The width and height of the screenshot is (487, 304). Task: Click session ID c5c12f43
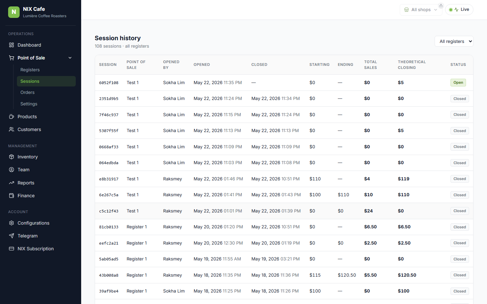point(109,211)
